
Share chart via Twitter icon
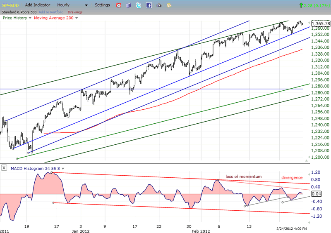click(139, 5)
